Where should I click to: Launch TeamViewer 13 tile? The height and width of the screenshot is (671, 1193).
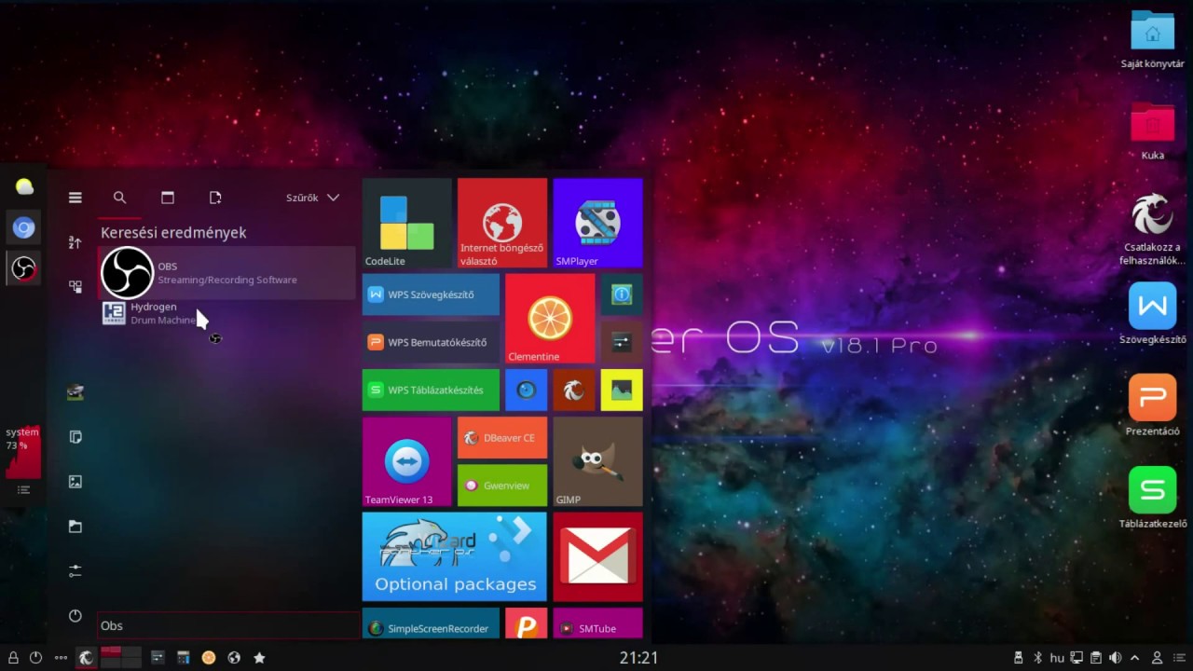(x=407, y=461)
